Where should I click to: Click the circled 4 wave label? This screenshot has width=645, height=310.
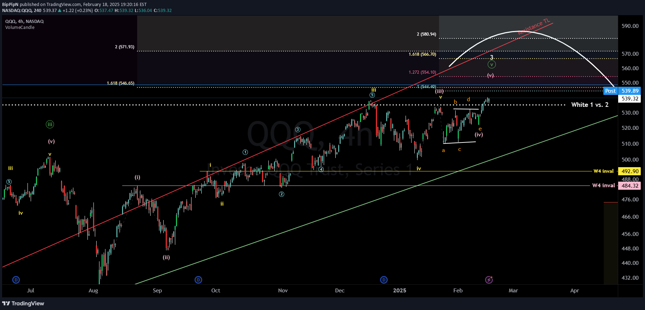click(321, 169)
